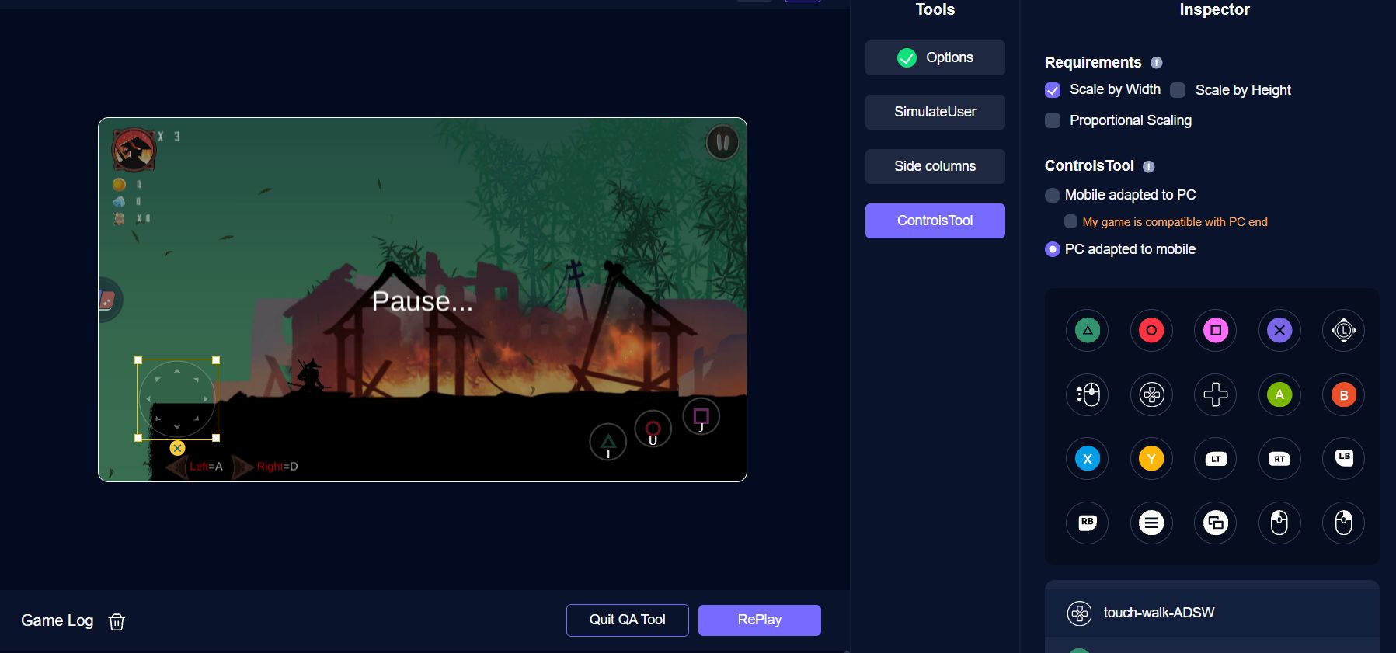Screen dimensions: 1396x653
Task: Add the red circle controller button
Action: click(1151, 330)
